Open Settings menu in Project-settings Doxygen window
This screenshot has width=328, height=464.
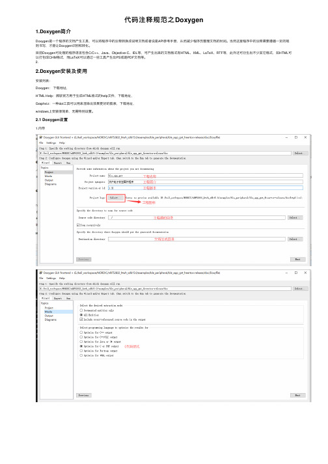point(51,143)
